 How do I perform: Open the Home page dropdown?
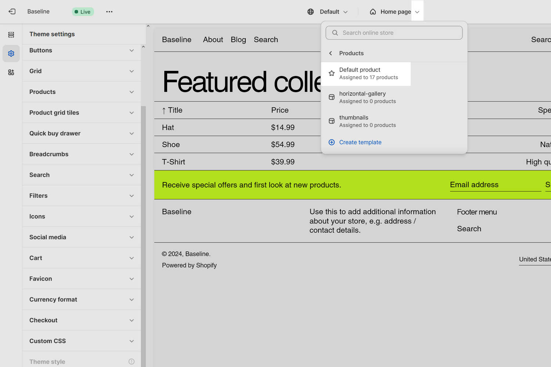pos(417,11)
